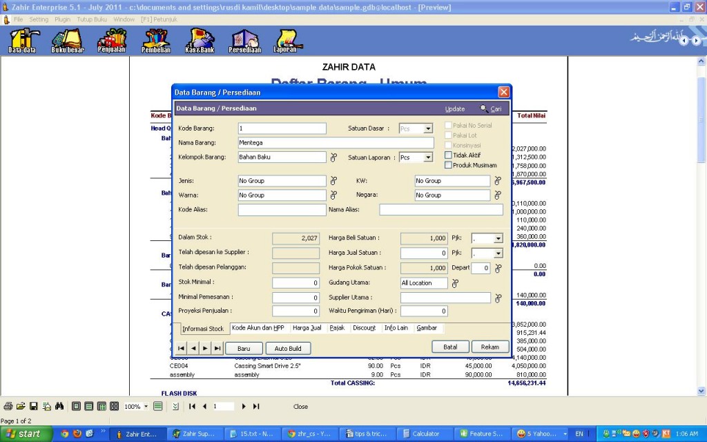707x442 pixels.
Task: Go to last record in dialog
Action: coord(217,348)
